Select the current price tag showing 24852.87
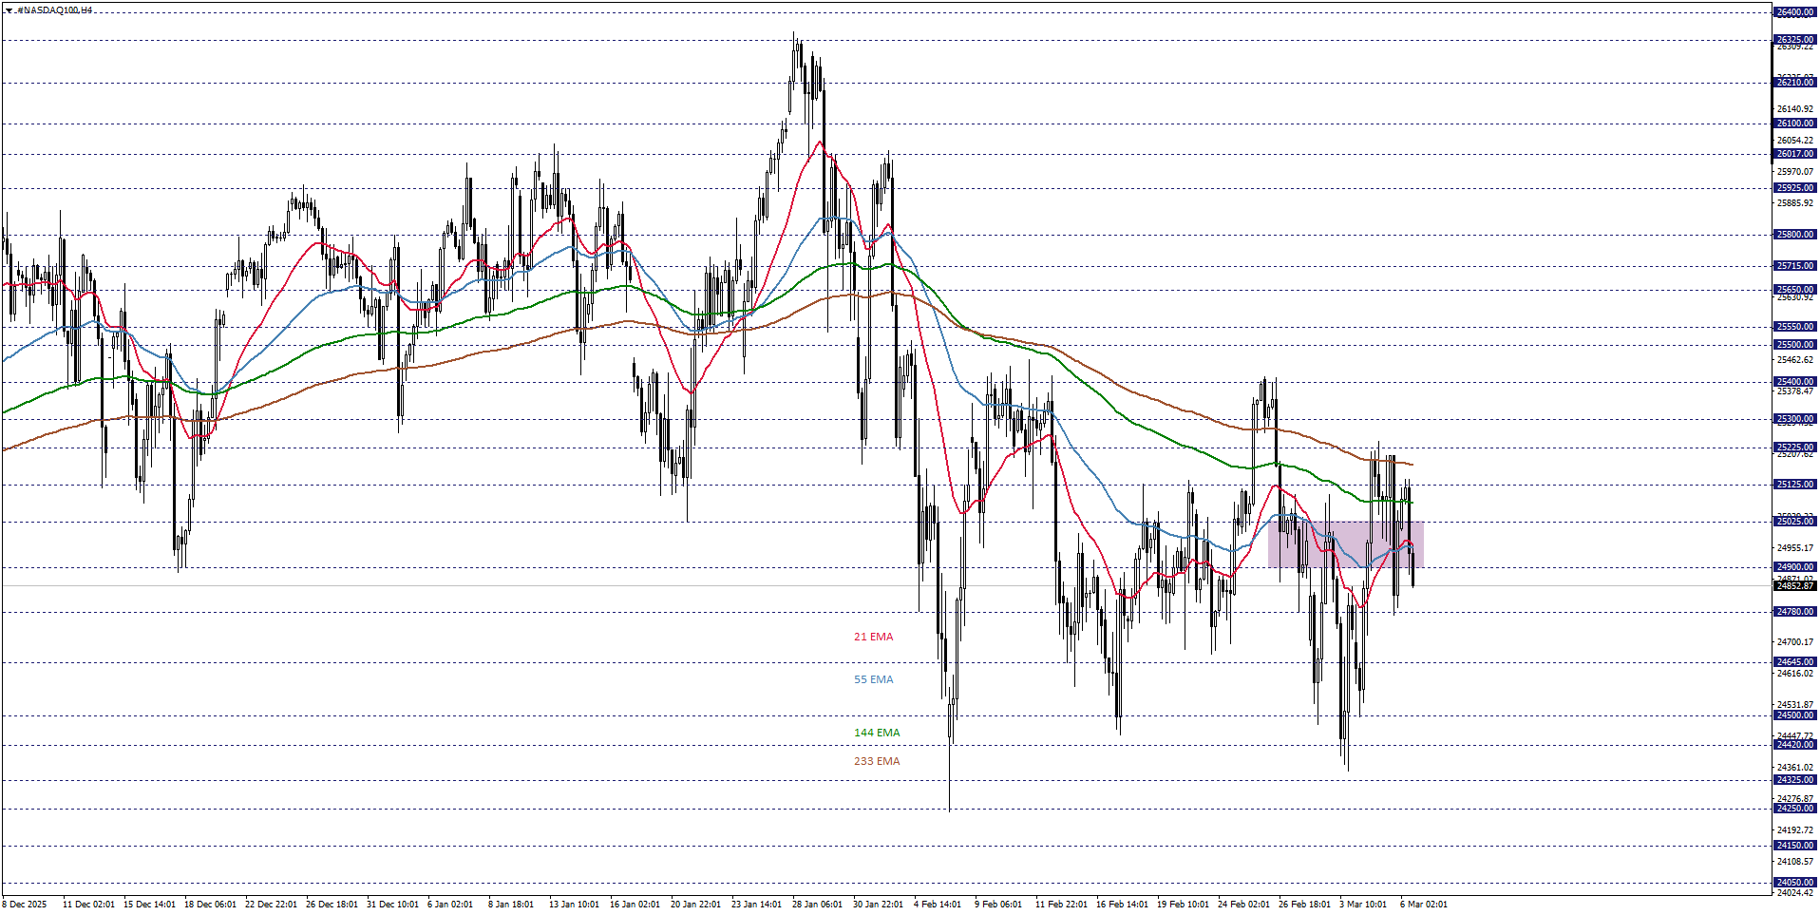Screen dimensions: 1820x915 coord(1794,586)
